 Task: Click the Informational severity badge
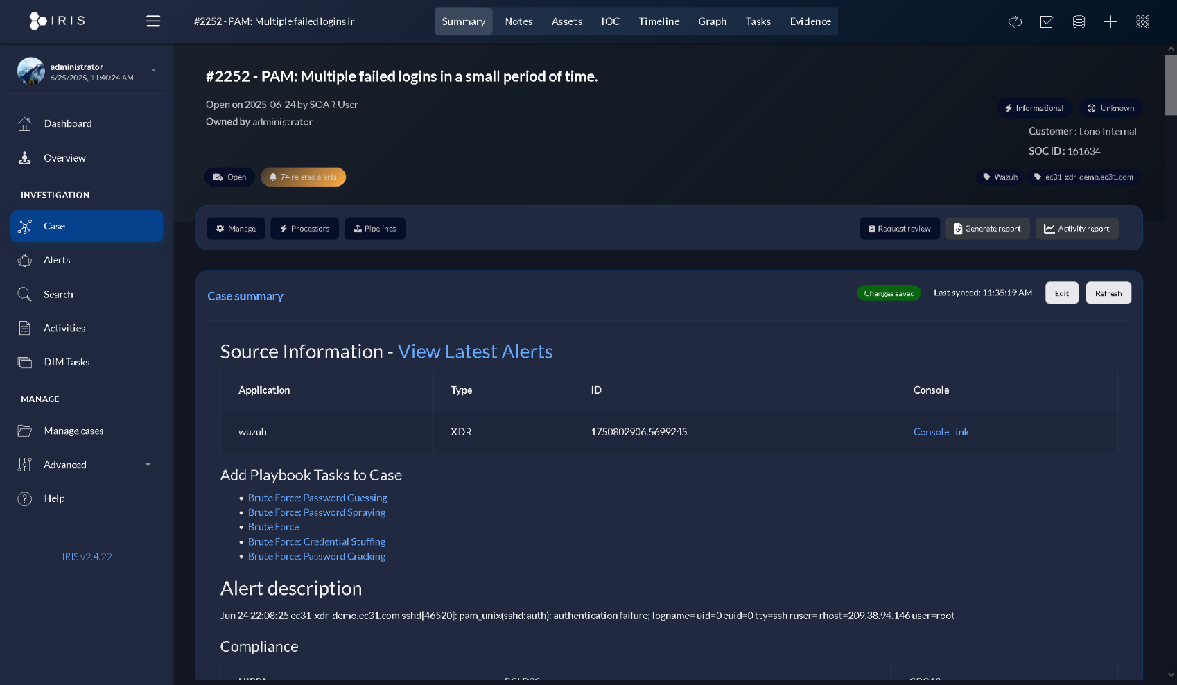pyautogui.click(x=1034, y=108)
